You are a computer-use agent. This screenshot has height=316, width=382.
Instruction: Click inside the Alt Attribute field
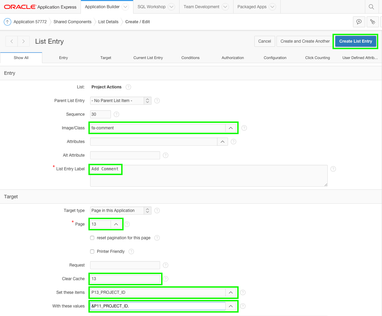pos(125,155)
